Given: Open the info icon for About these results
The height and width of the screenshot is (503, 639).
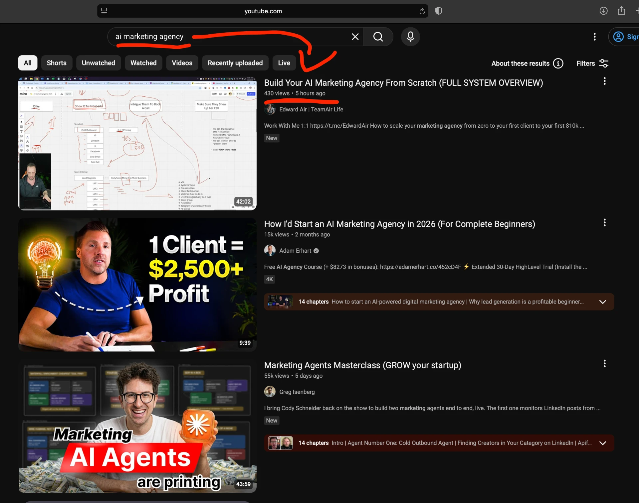Looking at the screenshot, I should click(558, 63).
